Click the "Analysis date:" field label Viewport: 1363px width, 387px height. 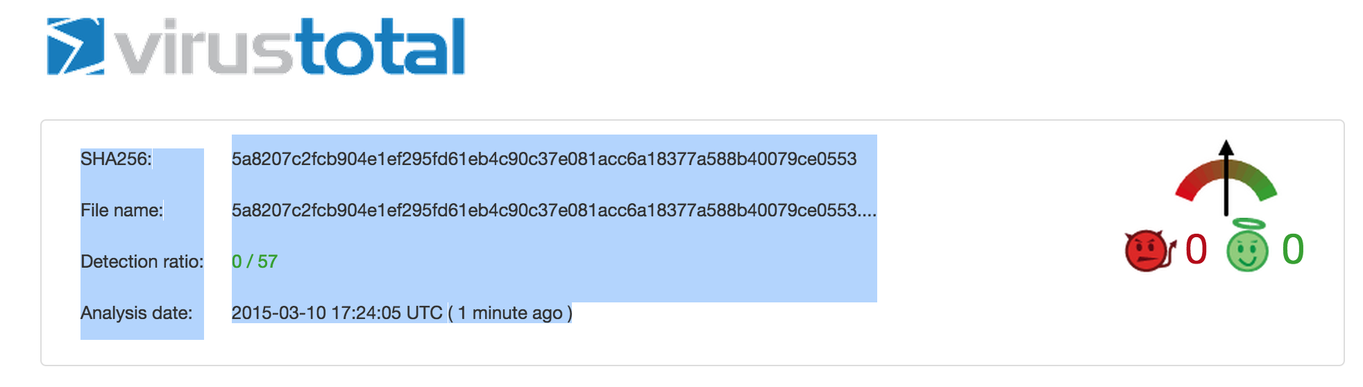(x=136, y=313)
